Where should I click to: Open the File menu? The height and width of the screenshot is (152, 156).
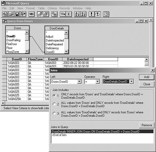[4, 8]
